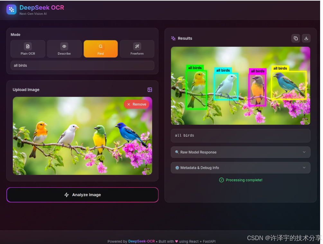Click the download results icon
Image resolution: width=323 pixels, height=244 pixels.
point(306,38)
